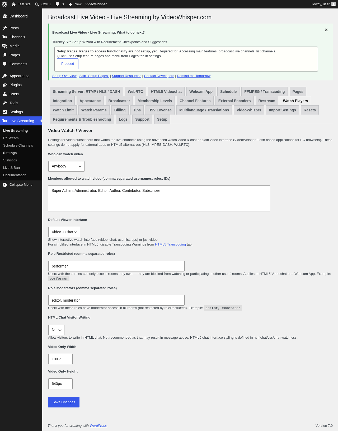Screen dimensions: 338x431
Task: Open the Schedule tab
Action: (228, 92)
